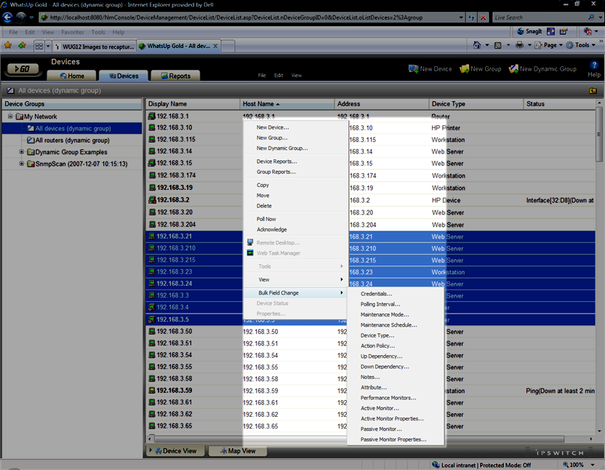This screenshot has width=605, height=470.
Task: Click the device icon for 192.168.3.2
Action: pyautogui.click(x=151, y=200)
